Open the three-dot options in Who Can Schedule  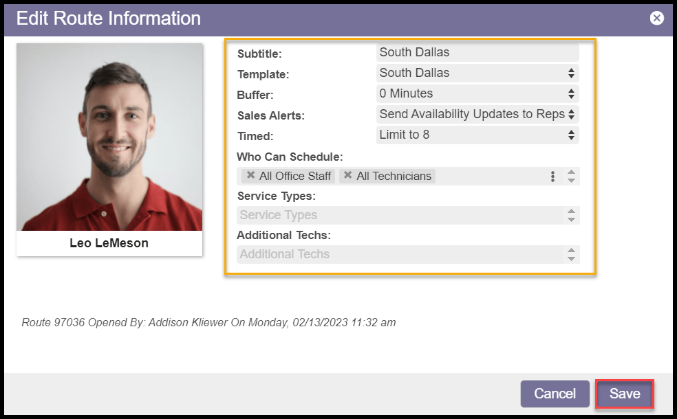coord(552,177)
